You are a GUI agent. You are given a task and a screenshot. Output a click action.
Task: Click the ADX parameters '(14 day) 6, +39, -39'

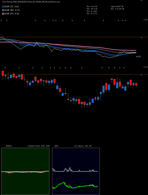83,146
